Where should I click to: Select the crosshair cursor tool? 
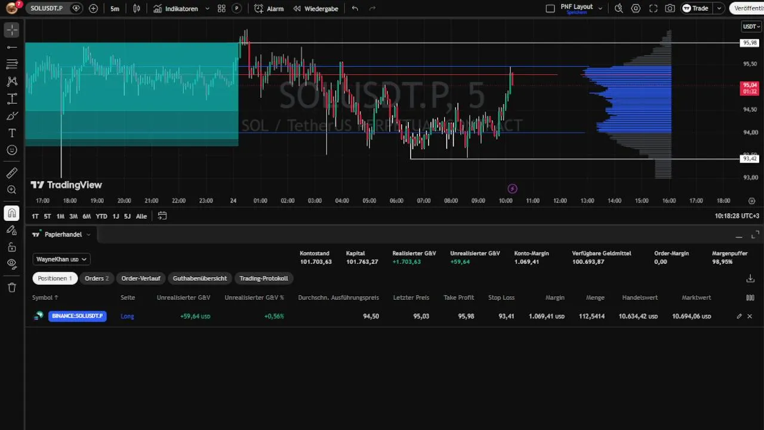point(12,30)
